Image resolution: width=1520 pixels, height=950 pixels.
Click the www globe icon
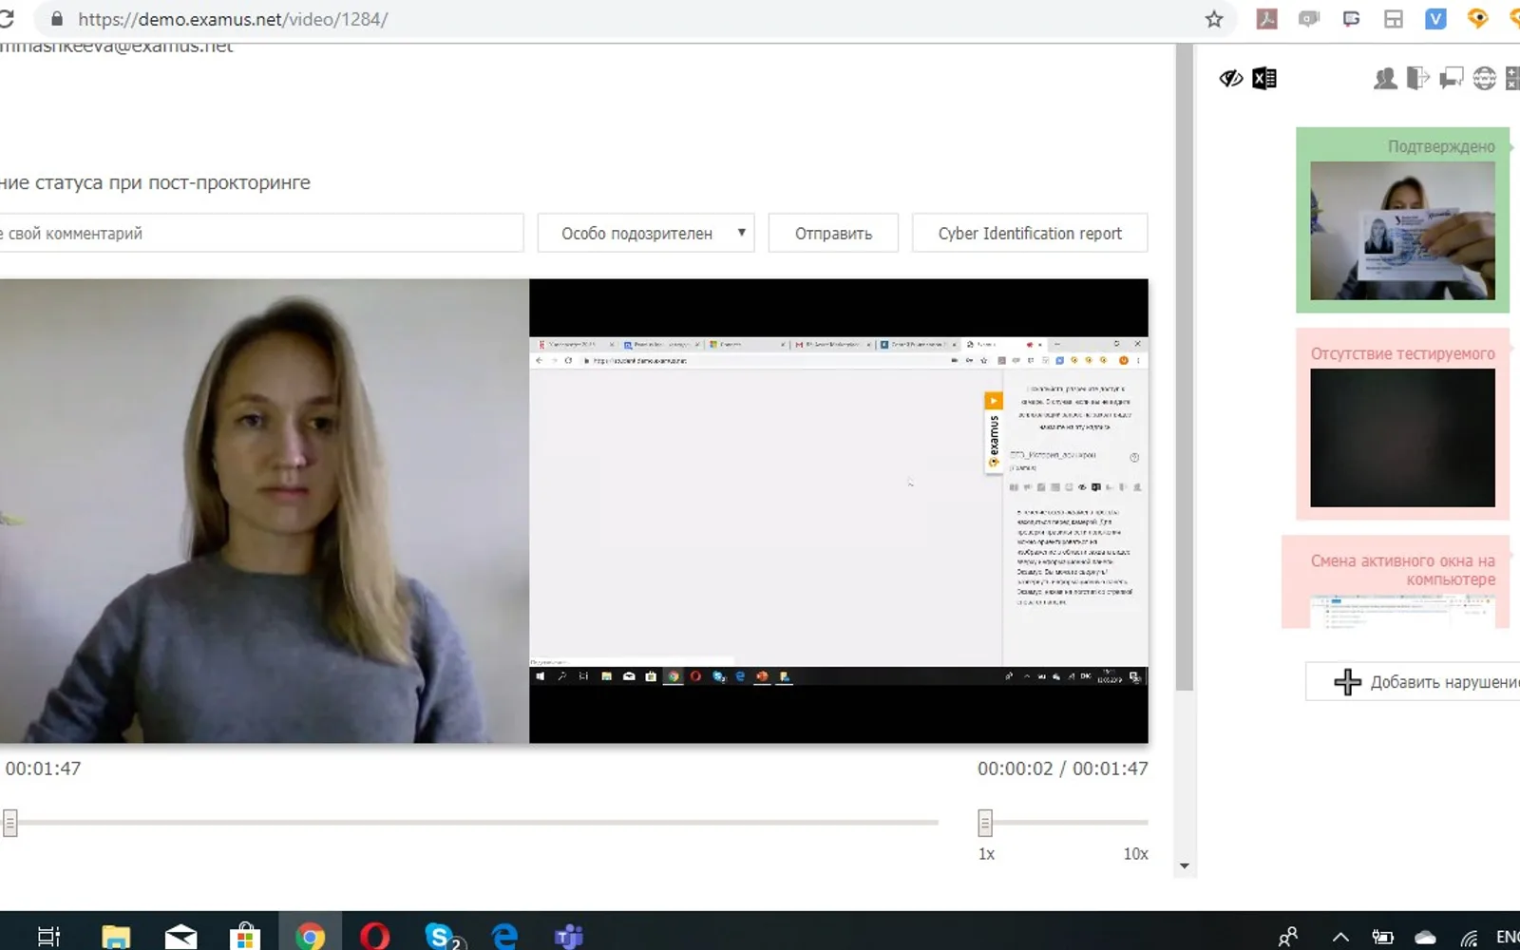pos(1484,78)
